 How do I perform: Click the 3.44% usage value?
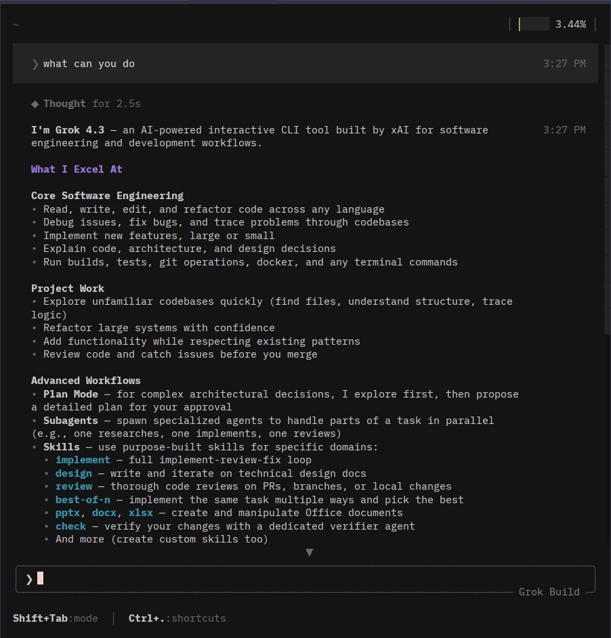click(571, 24)
